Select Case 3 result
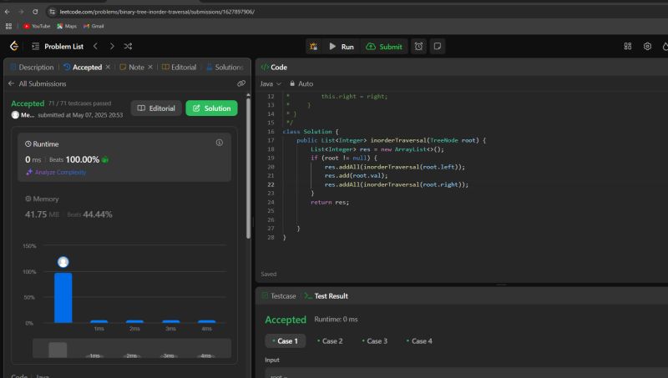Screen dimensions: 668x378 [374, 341]
